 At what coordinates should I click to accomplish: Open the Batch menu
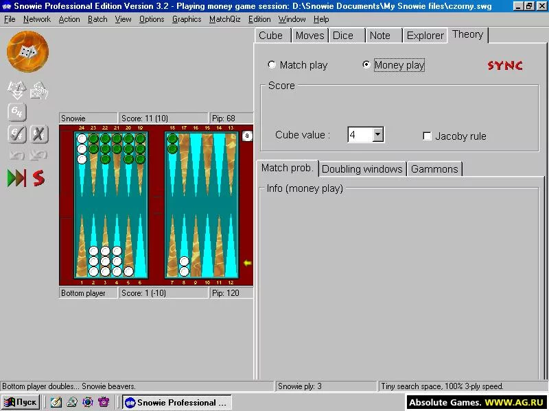tap(97, 19)
